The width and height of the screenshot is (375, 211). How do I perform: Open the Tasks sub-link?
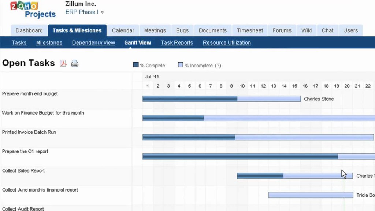19,42
